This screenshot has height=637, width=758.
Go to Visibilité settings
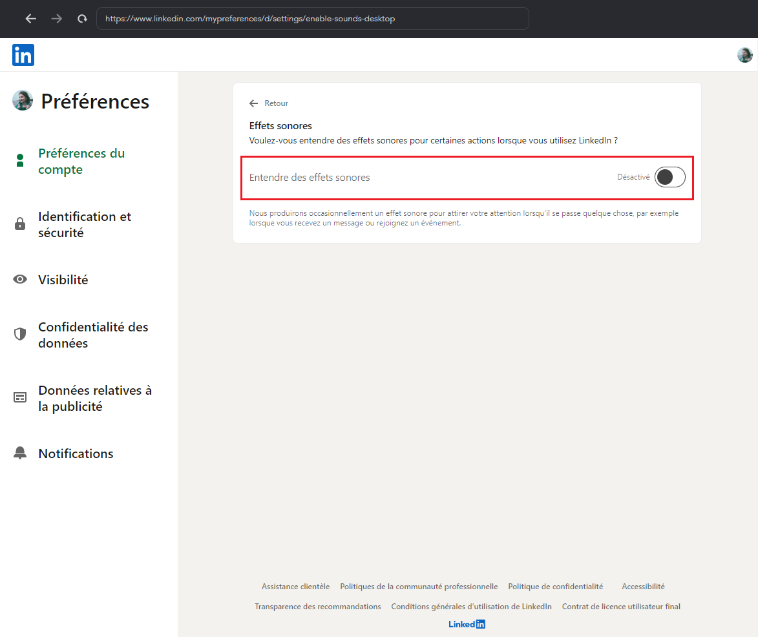63,280
